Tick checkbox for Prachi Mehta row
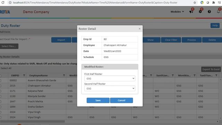This screenshot has height=125, width=222. 1,101
